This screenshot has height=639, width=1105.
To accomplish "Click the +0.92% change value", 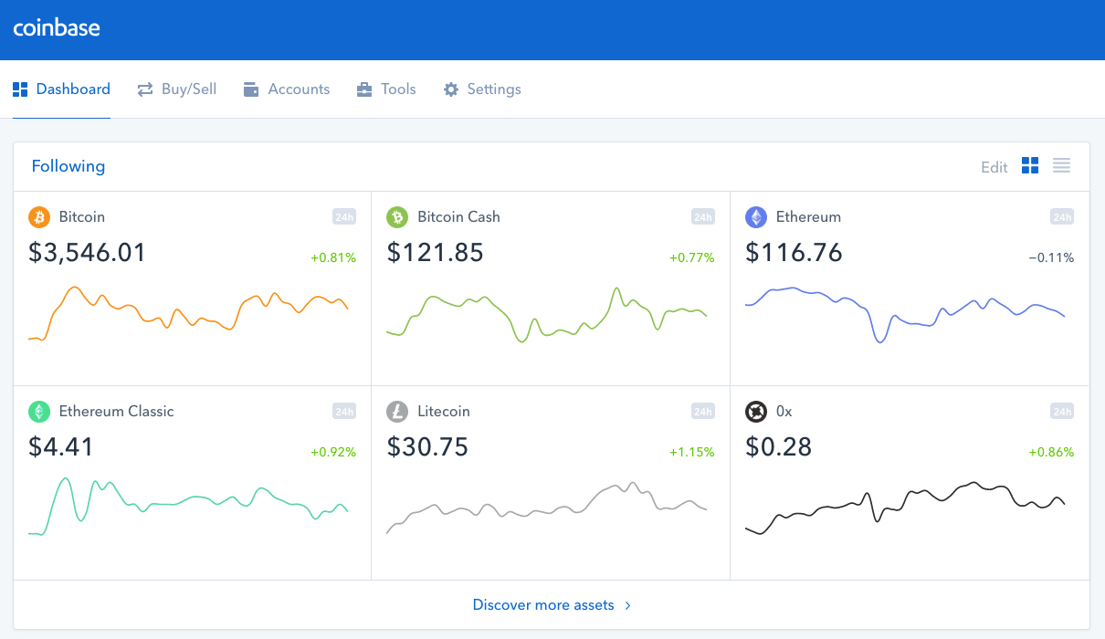I will [x=333, y=452].
